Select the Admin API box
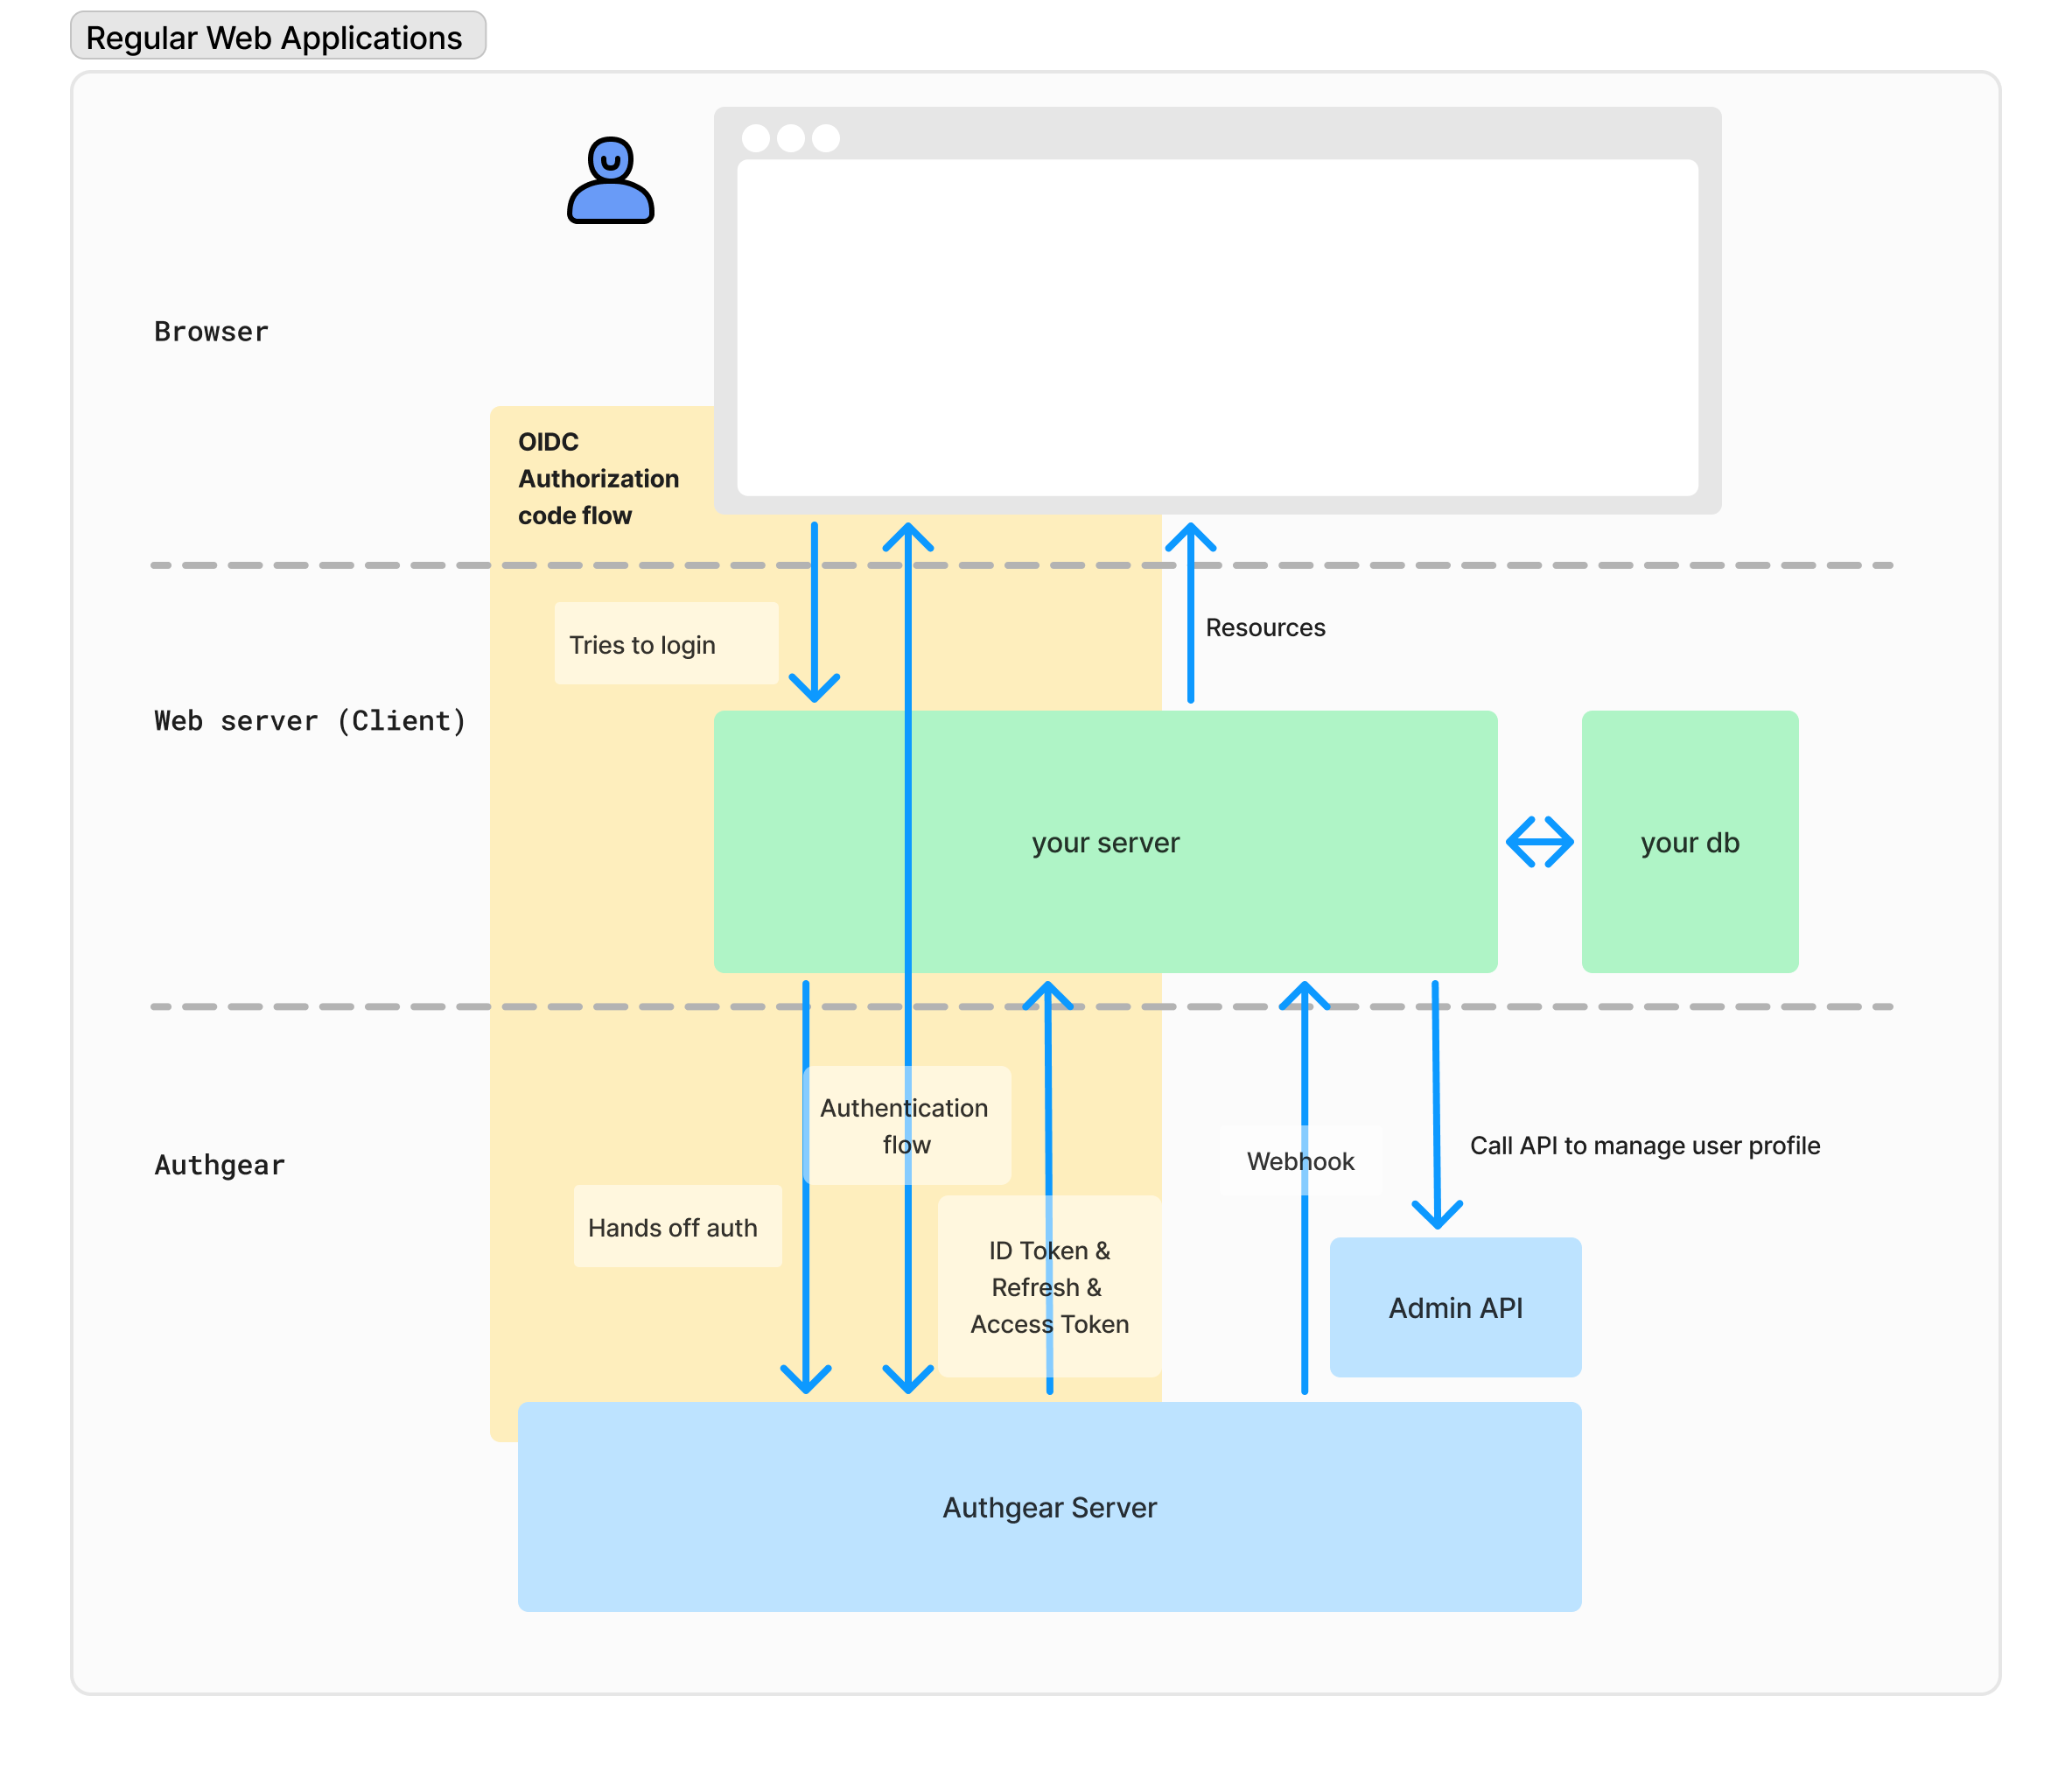The height and width of the screenshot is (1766, 2072). (x=1455, y=1307)
